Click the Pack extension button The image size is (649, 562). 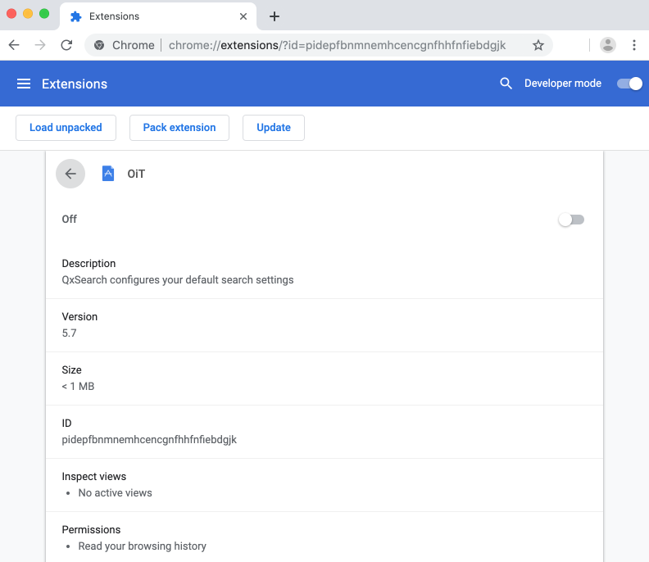[179, 128]
